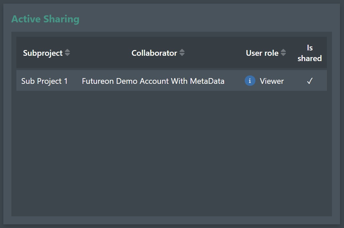Click the Is shared column header
The height and width of the screenshot is (228, 344).
coord(310,53)
